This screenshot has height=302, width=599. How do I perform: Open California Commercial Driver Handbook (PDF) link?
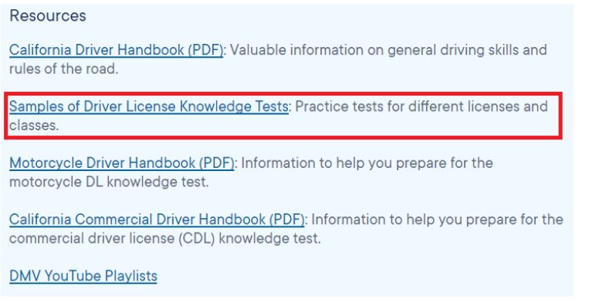click(157, 220)
